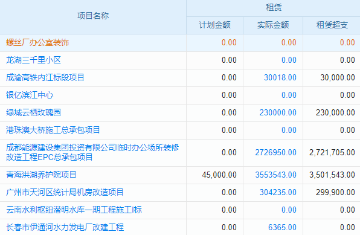Select overspend value 299,900.00
This screenshot has width=360, height=235.
pyautogui.click(x=335, y=192)
